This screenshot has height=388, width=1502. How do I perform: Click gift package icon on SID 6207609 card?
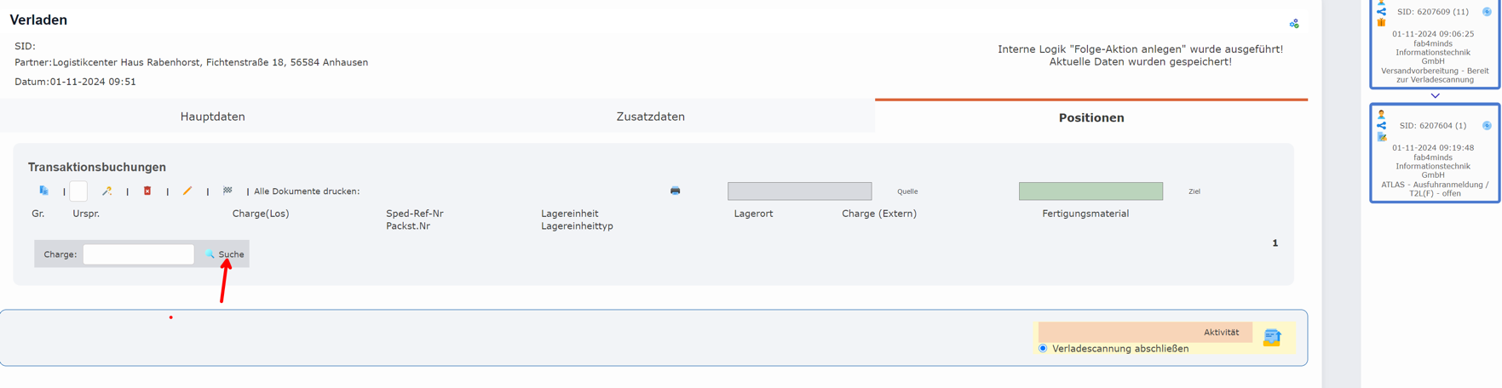pos(1381,23)
